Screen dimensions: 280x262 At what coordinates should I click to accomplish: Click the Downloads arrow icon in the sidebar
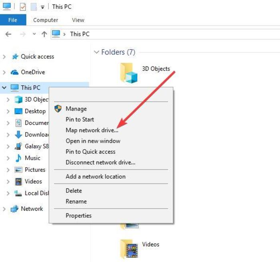pyautogui.click(x=18, y=135)
